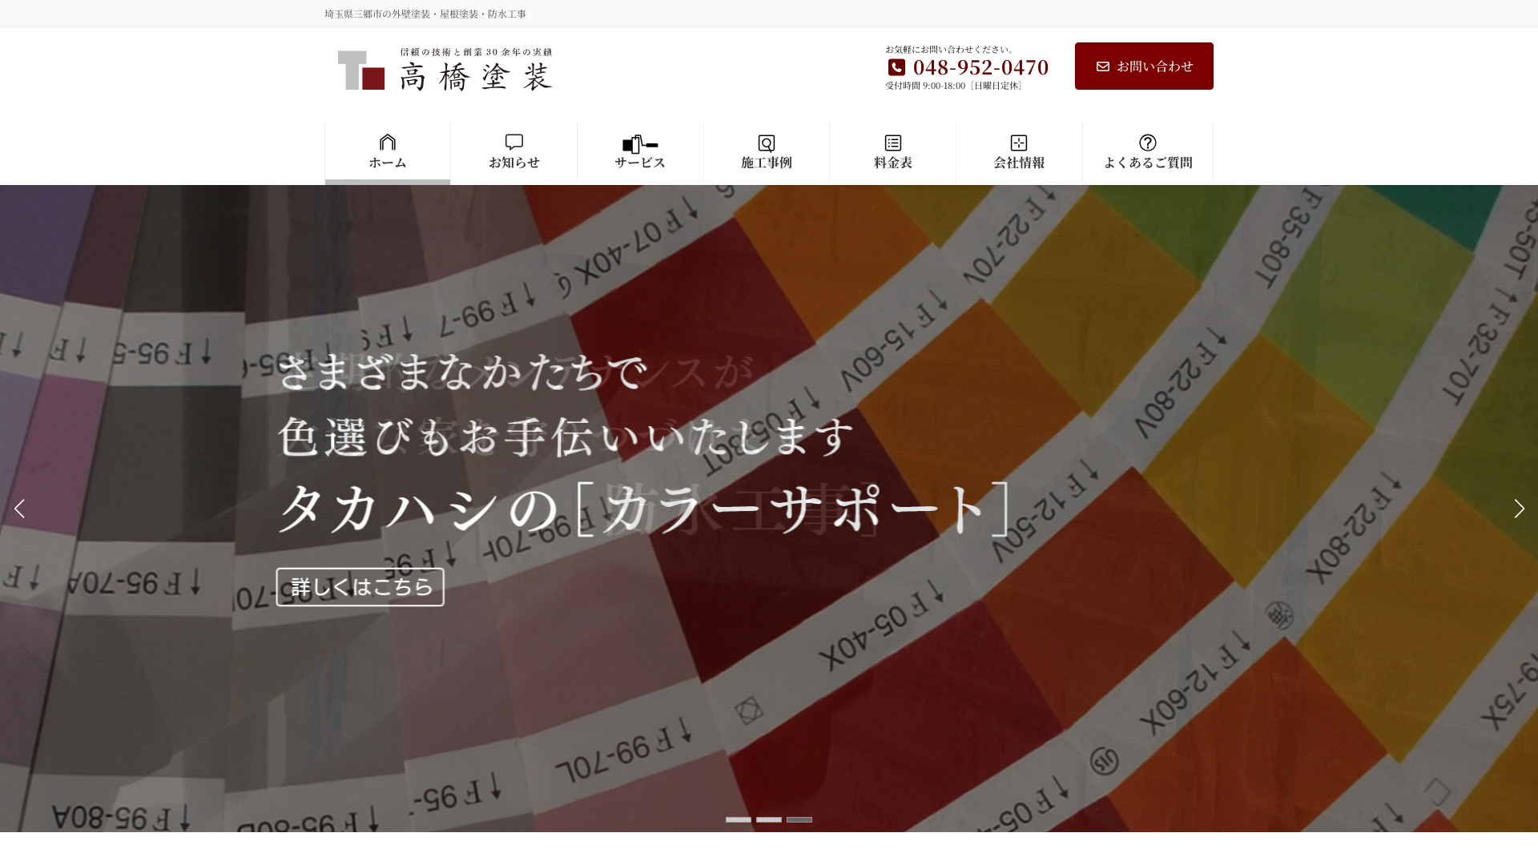Click the phone icon beside 048-952-0470

click(897, 67)
